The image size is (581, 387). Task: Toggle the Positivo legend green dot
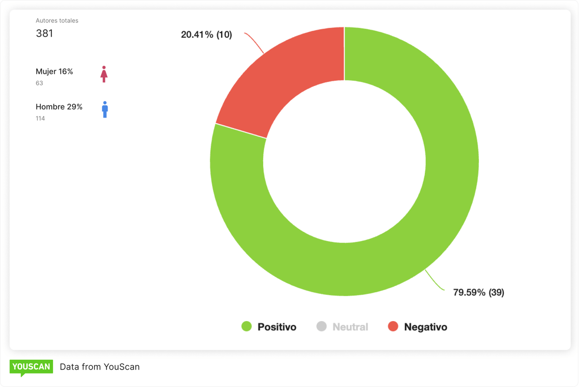pyautogui.click(x=246, y=326)
